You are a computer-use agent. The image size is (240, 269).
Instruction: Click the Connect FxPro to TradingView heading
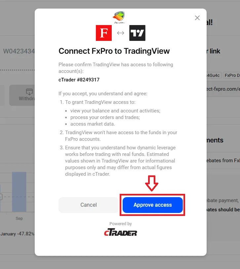[114, 51]
